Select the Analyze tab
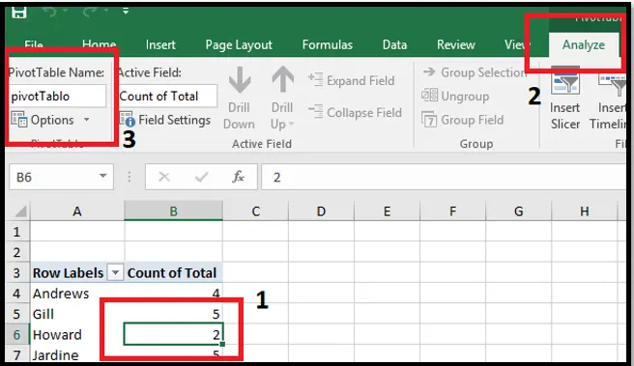This screenshot has width=634, height=366. point(584,44)
